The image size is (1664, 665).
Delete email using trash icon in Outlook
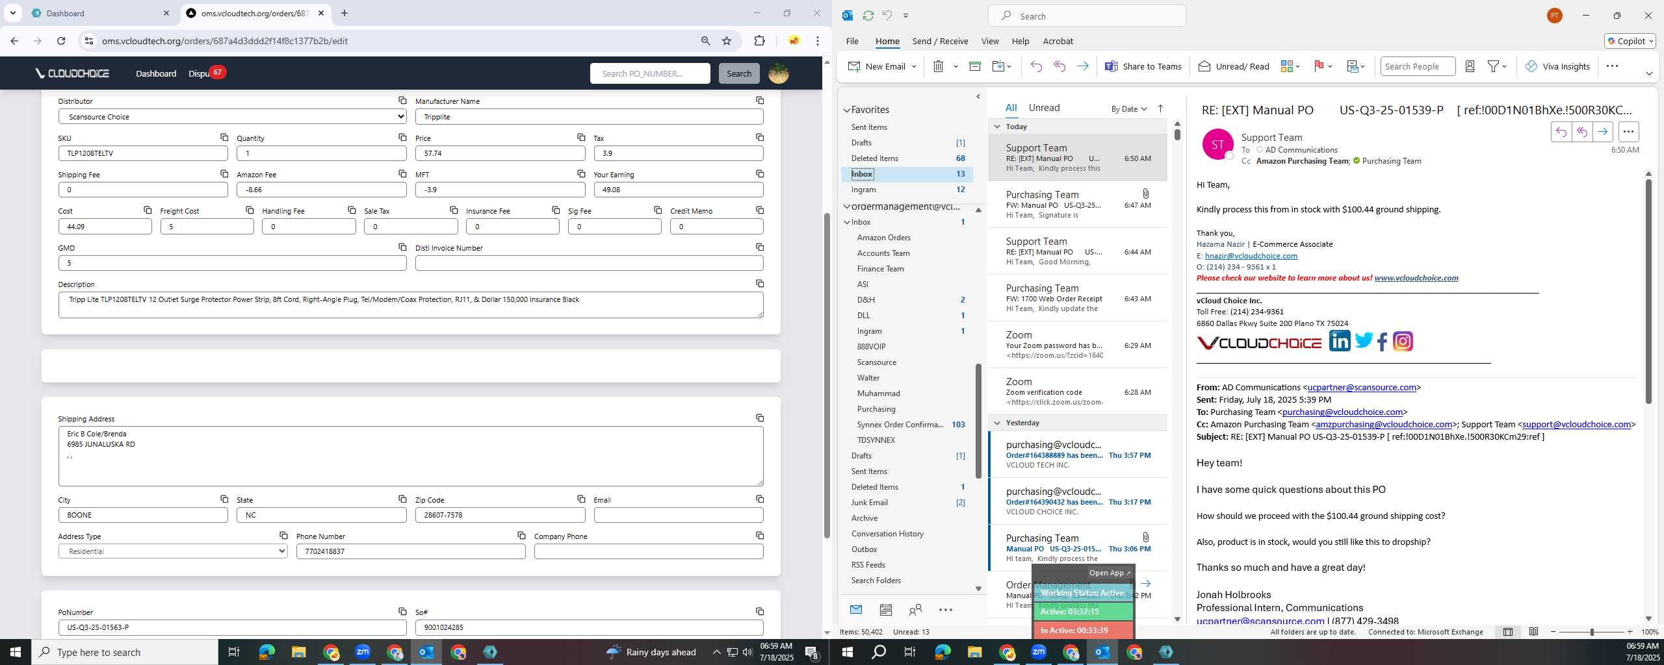tap(938, 66)
